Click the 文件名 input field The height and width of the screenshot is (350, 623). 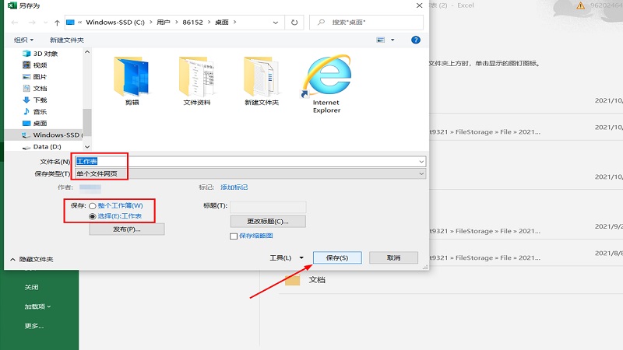[249, 161]
